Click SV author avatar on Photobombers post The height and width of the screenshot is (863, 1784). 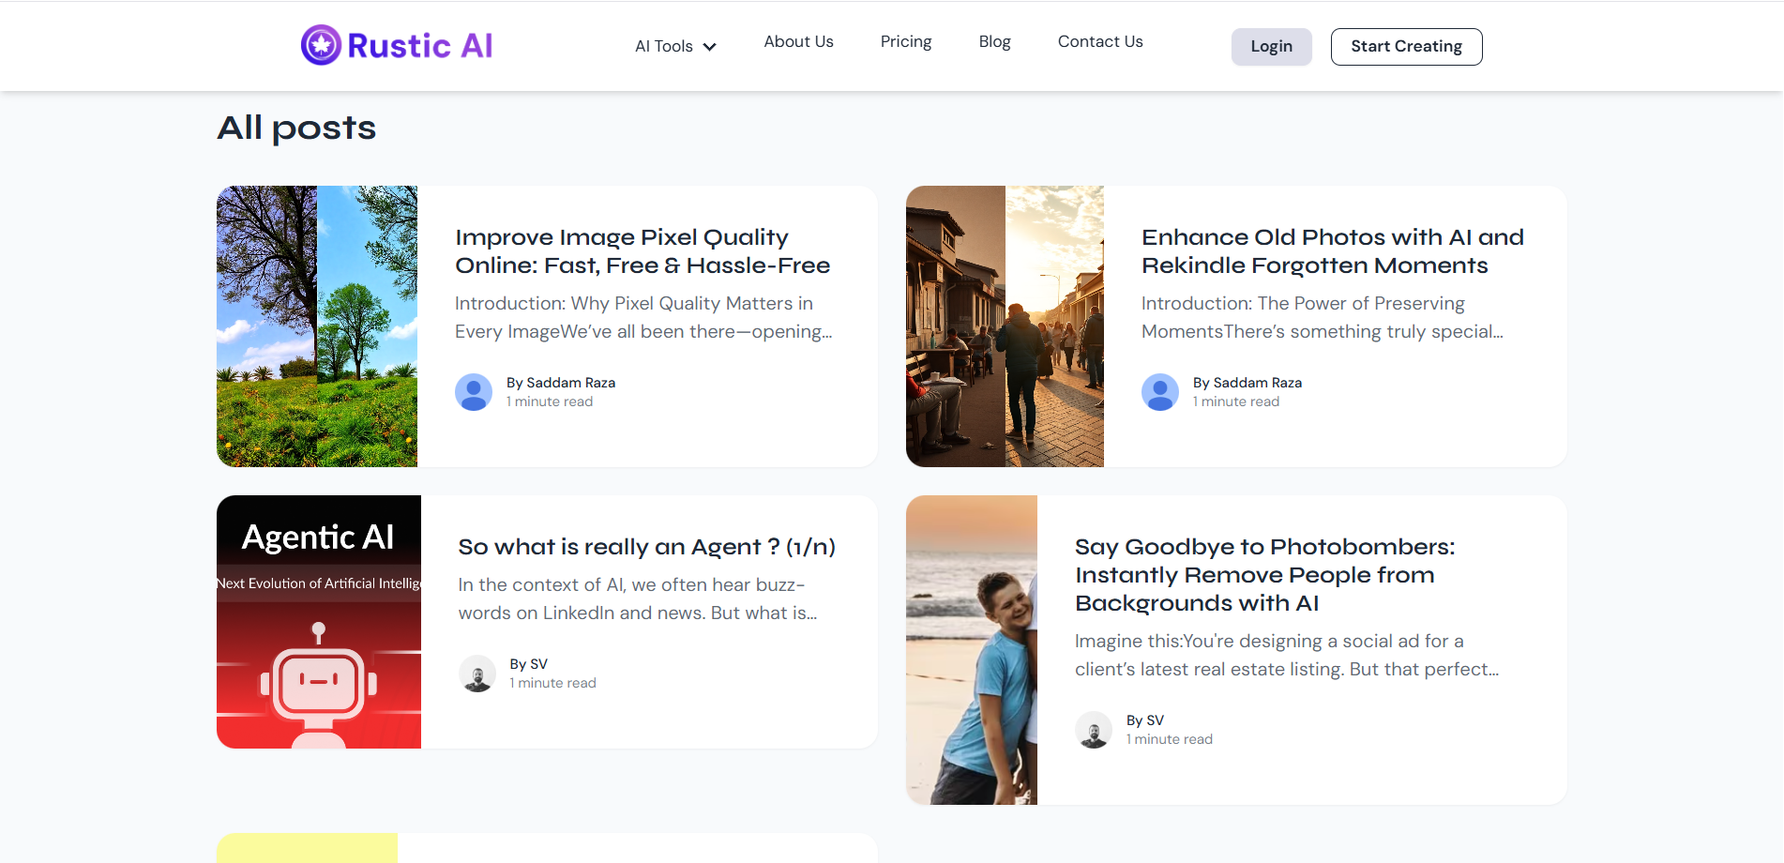click(x=1094, y=730)
